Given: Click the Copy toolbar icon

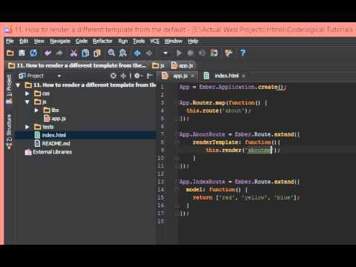Looking at the screenshot, I should coord(85,53).
